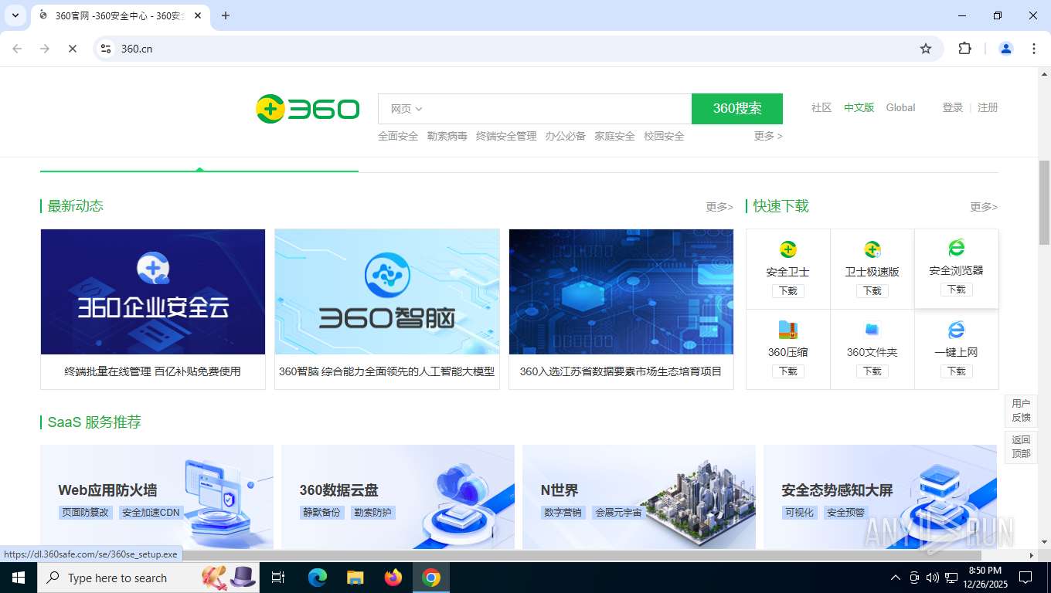Expand 更多 next to the search links
The width and height of the screenshot is (1051, 593).
click(768, 136)
